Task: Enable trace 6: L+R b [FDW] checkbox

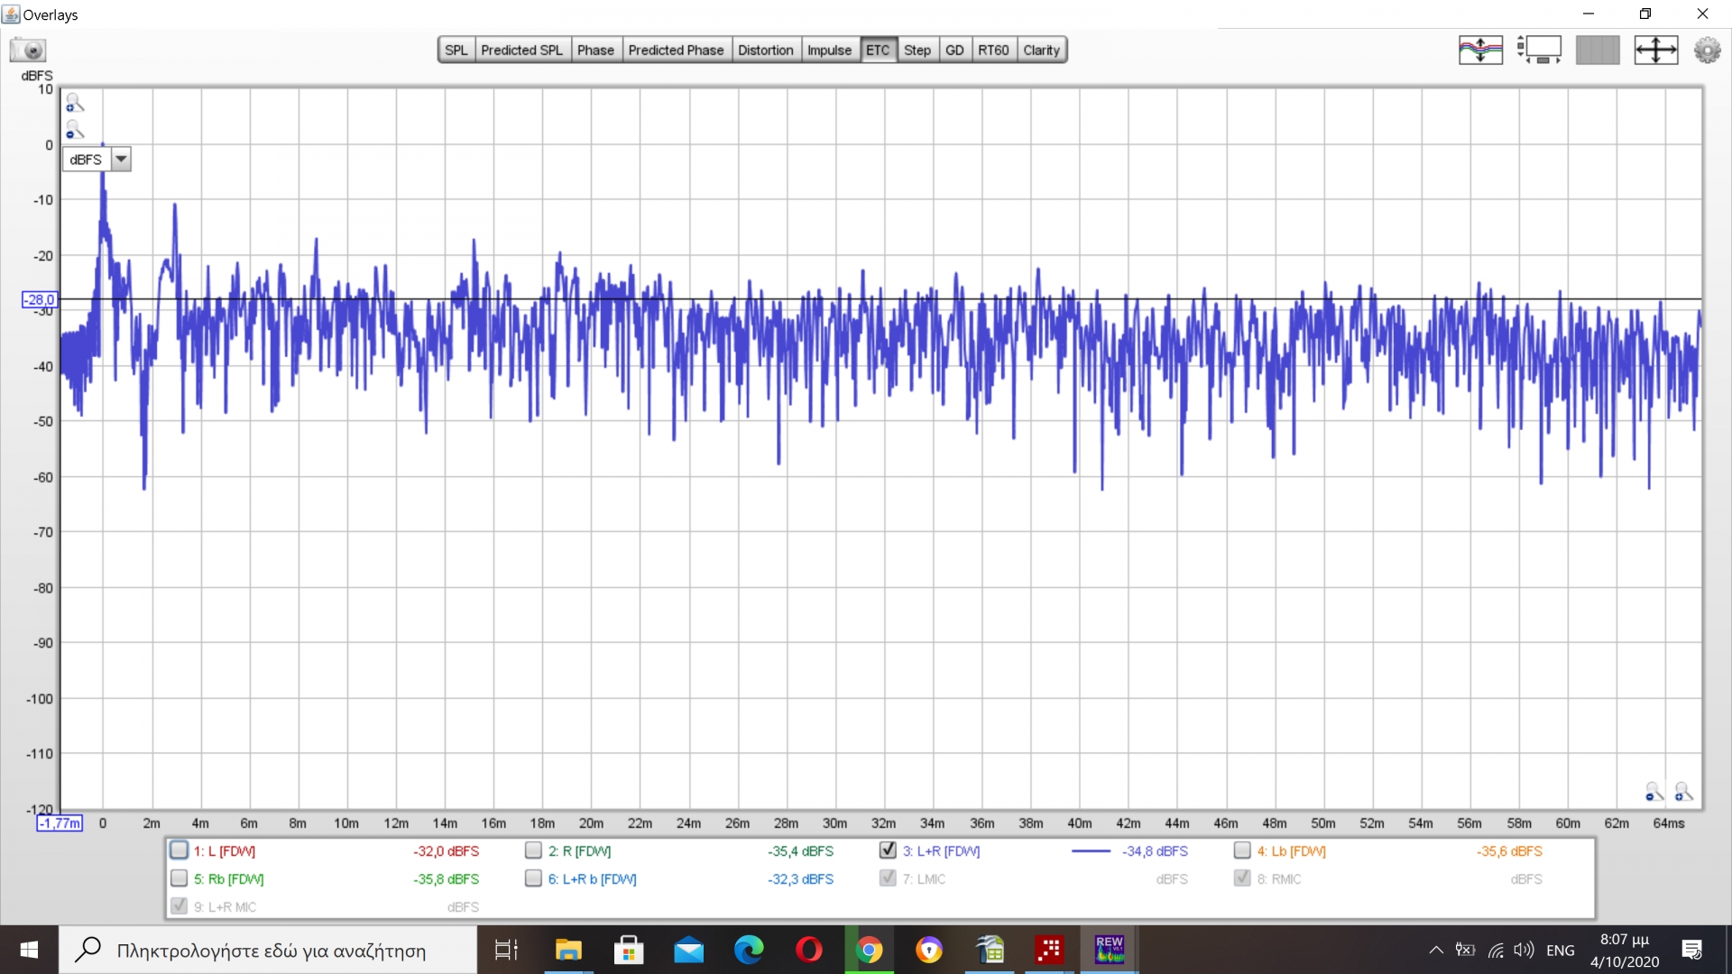Action: coord(533,878)
